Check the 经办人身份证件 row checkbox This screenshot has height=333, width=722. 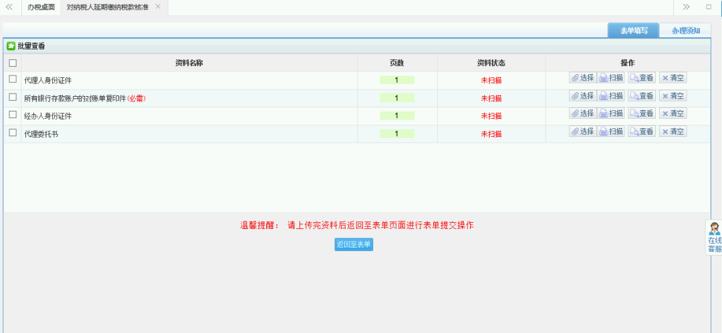[x=13, y=115]
